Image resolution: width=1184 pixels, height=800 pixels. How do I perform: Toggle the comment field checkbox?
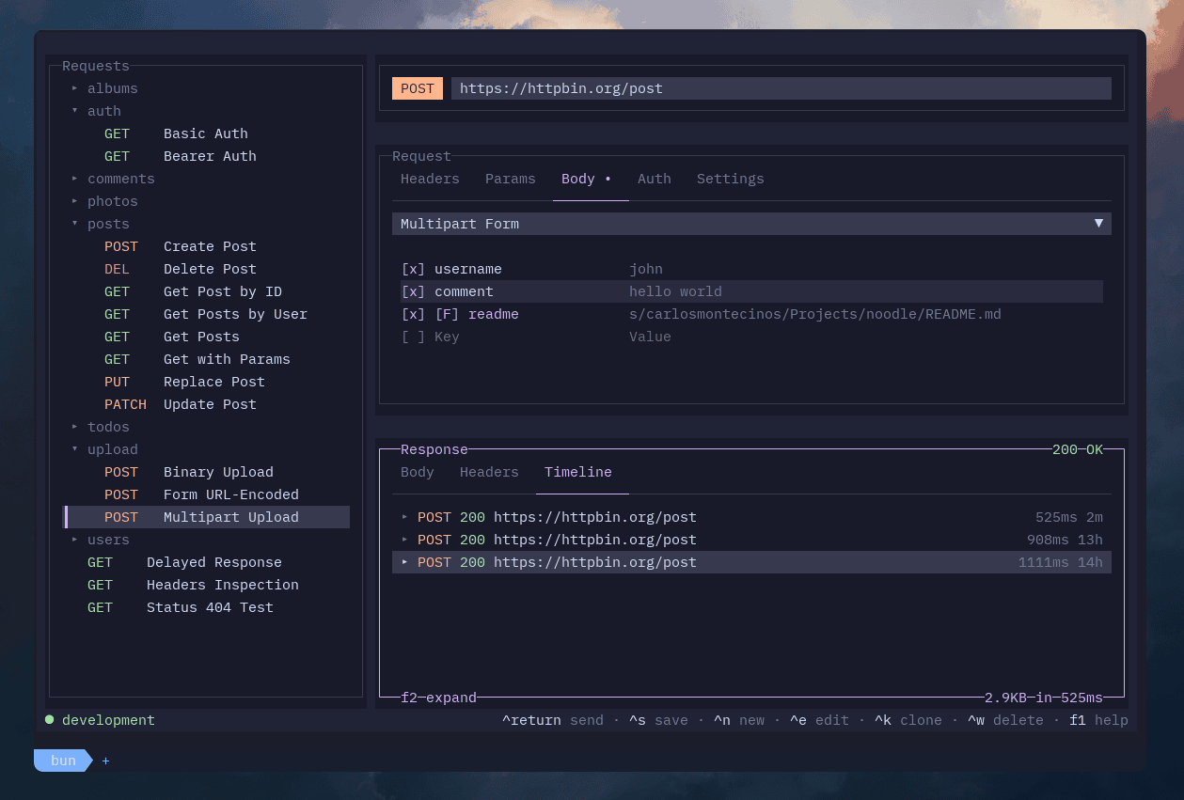413,291
